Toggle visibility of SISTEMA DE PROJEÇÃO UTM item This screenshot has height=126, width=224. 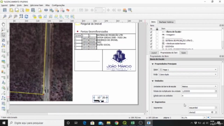[151, 41]
